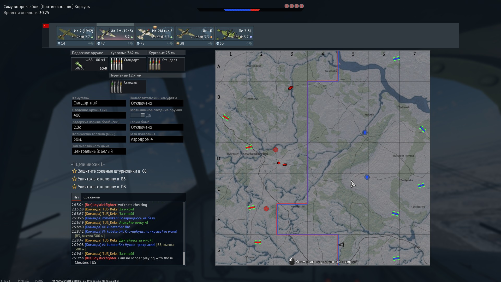Switch to the Сражение tab

tap(91, 197)
